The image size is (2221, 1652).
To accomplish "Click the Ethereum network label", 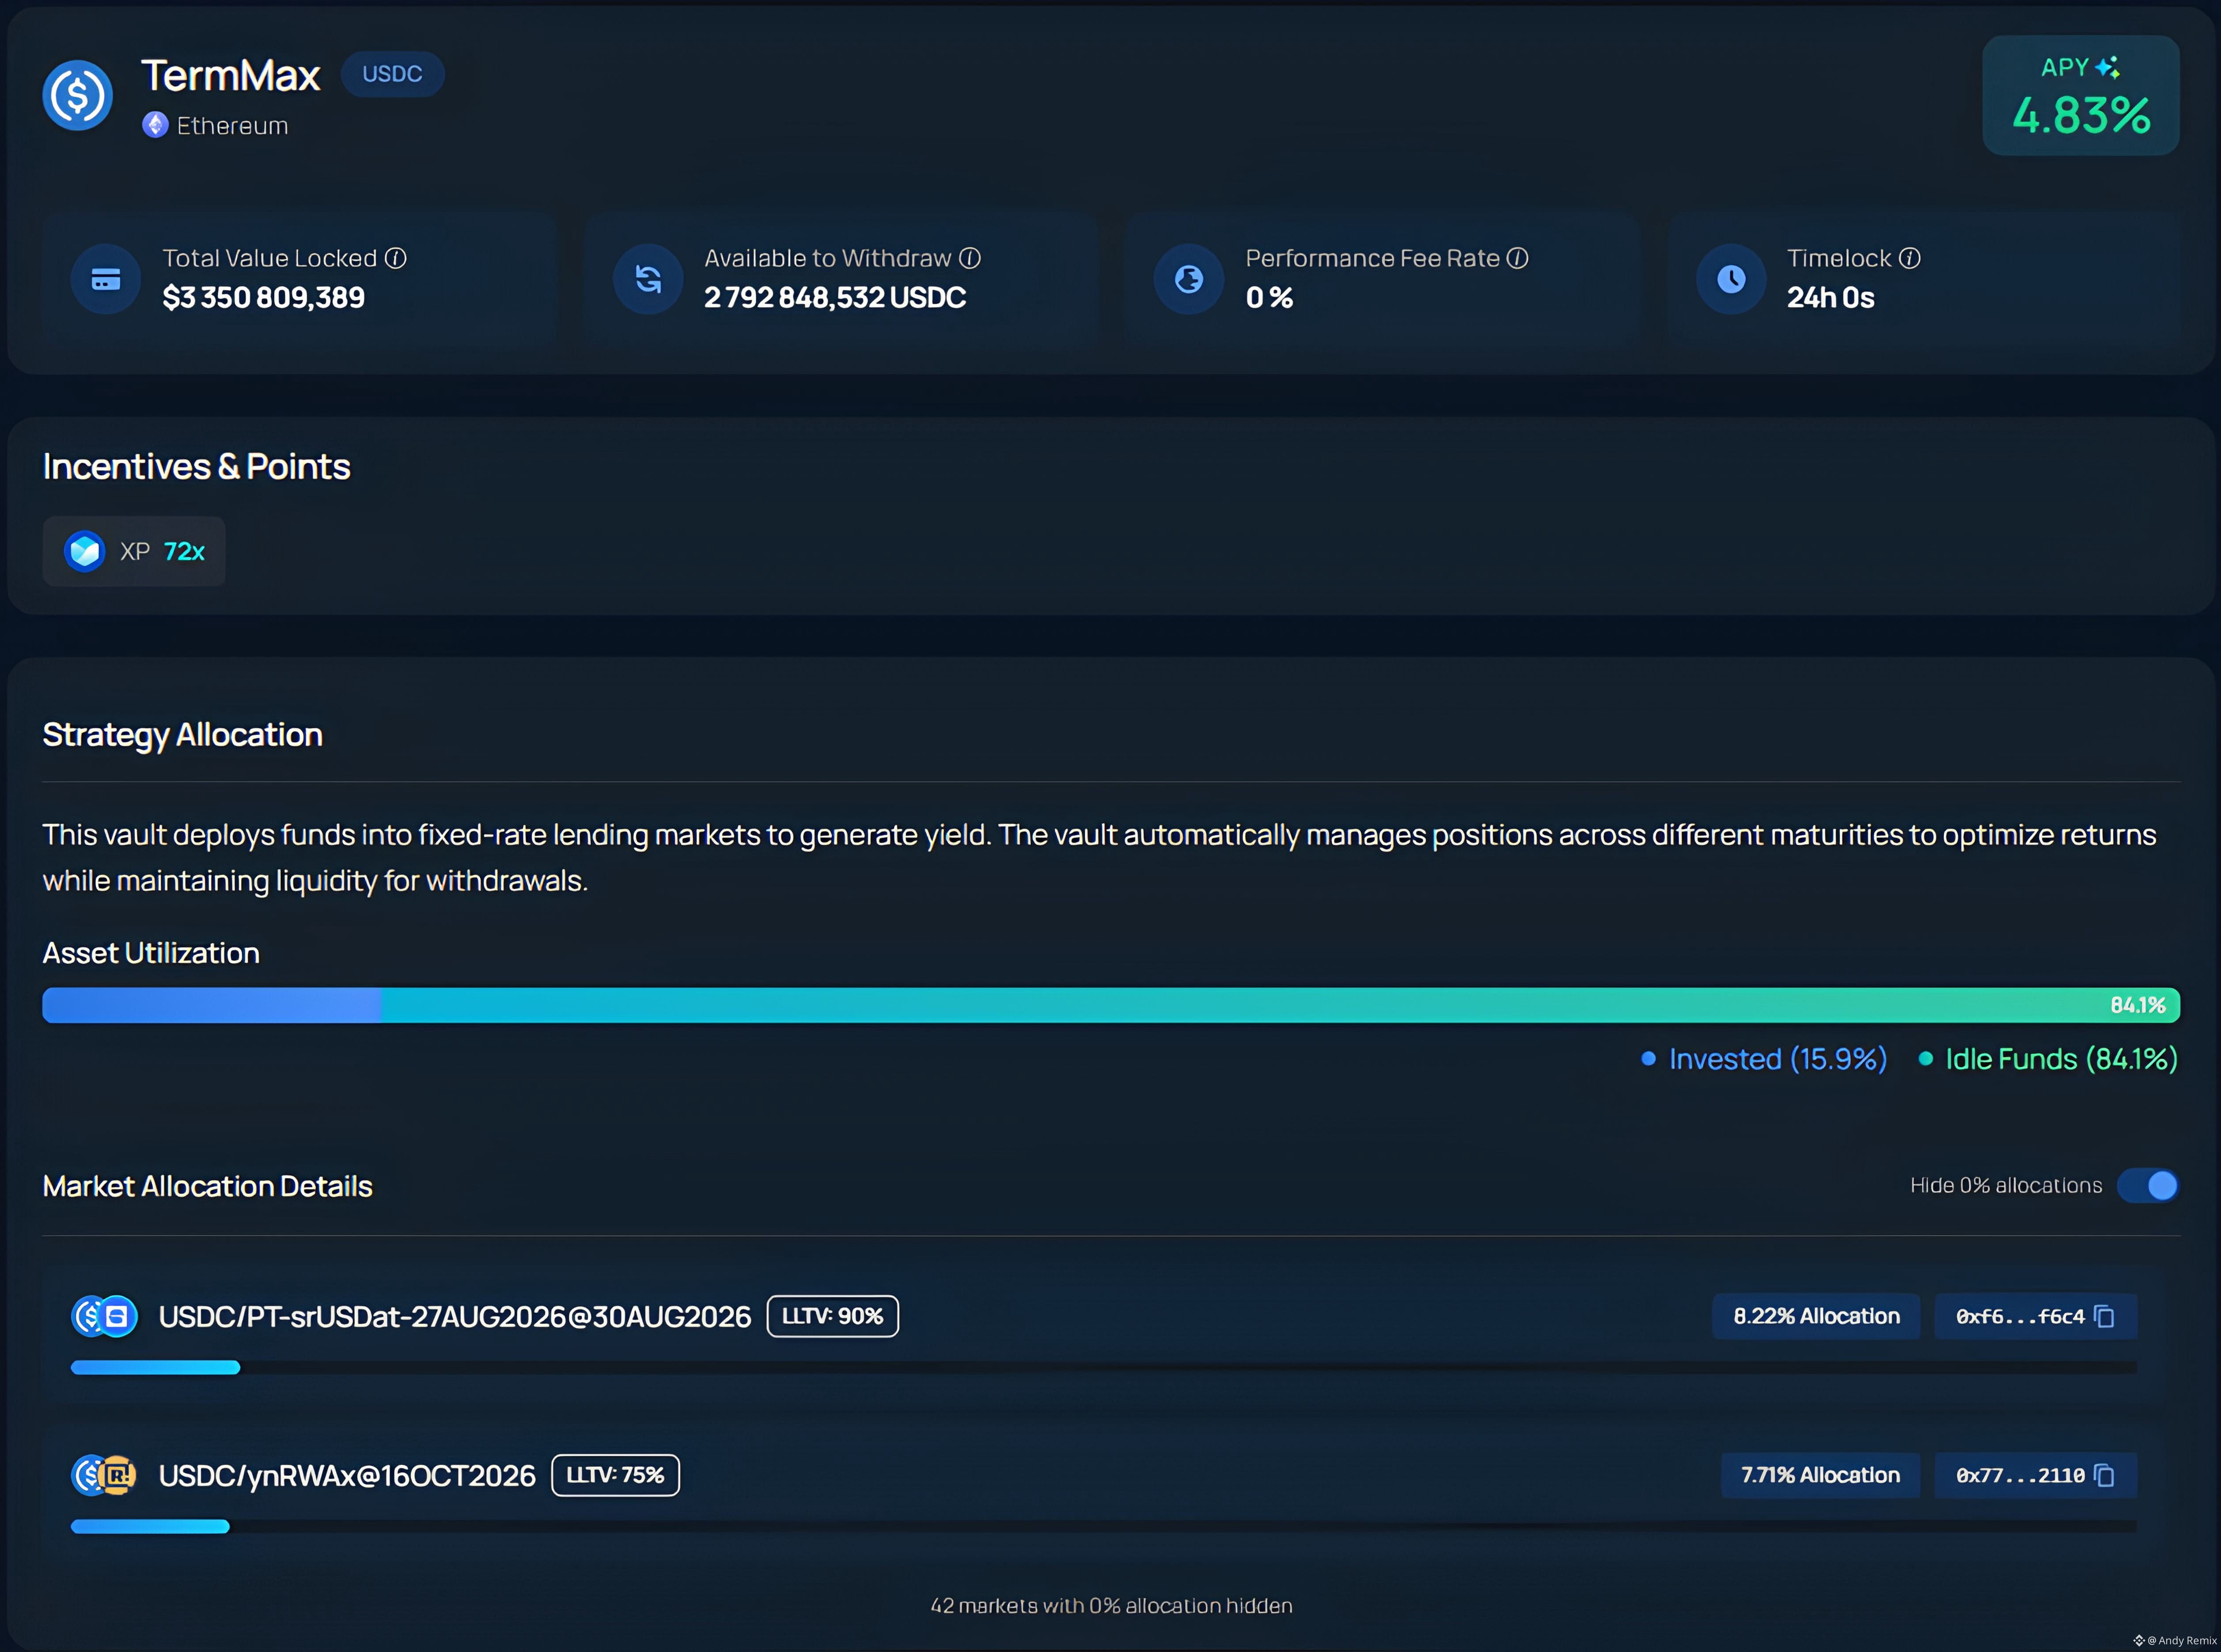I will [232, 126].
